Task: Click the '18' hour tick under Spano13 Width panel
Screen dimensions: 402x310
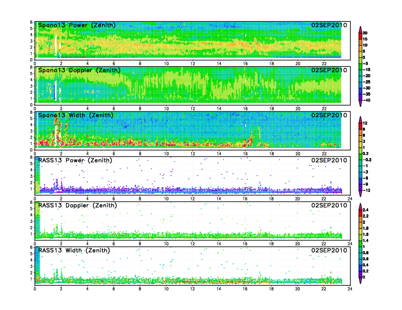Action: [272, 153]
